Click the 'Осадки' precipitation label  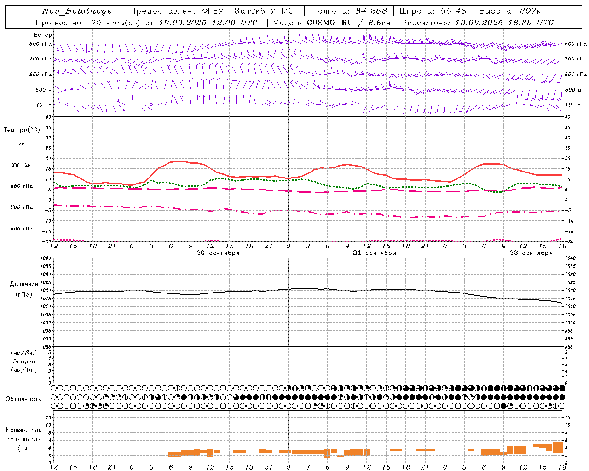(24, 362)
